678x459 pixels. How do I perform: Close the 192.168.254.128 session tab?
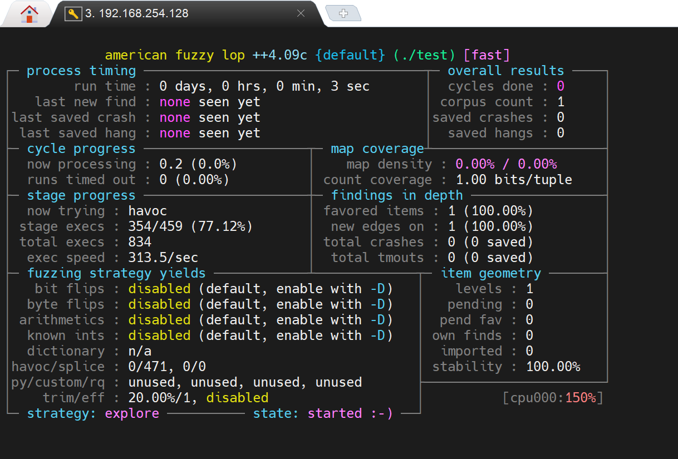(301, 13)
